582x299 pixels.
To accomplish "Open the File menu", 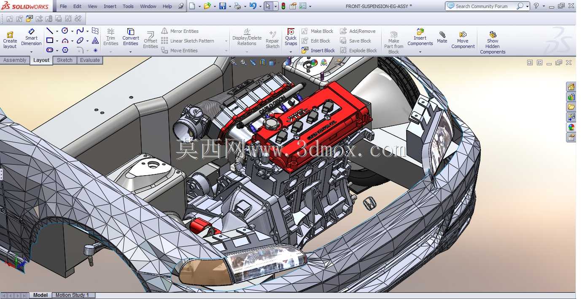I will pos(63,6).
